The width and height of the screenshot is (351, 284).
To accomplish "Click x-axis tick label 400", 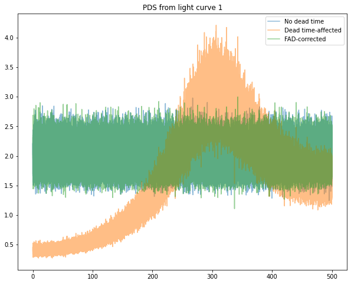I will click(x=272, y=276).
